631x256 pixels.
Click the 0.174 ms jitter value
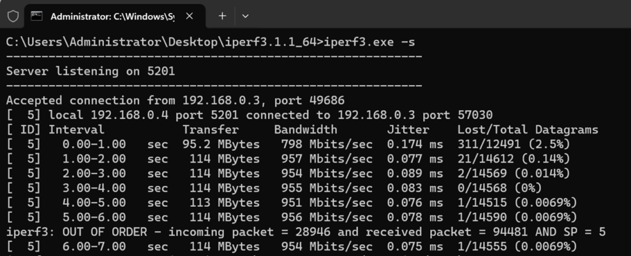click(x=415, y=145)
